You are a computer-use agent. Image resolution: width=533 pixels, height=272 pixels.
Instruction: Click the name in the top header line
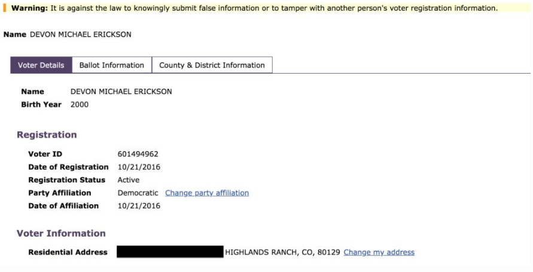tap(80, 34)
